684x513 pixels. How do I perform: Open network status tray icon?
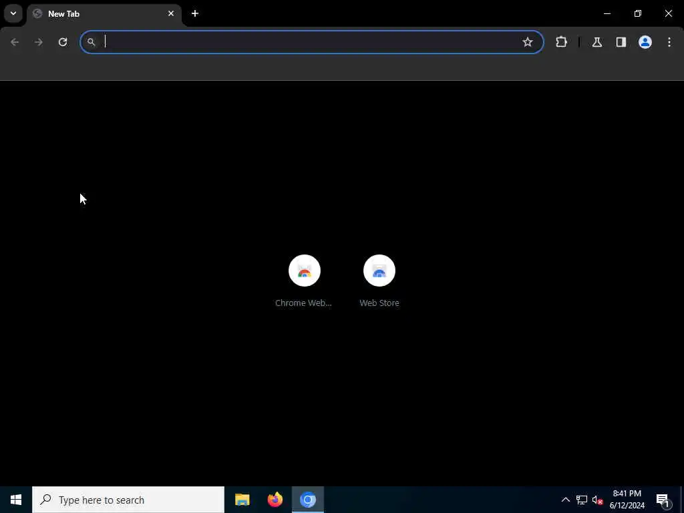582,500
